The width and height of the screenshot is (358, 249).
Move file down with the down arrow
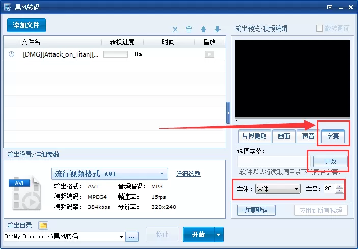[217, 29]
